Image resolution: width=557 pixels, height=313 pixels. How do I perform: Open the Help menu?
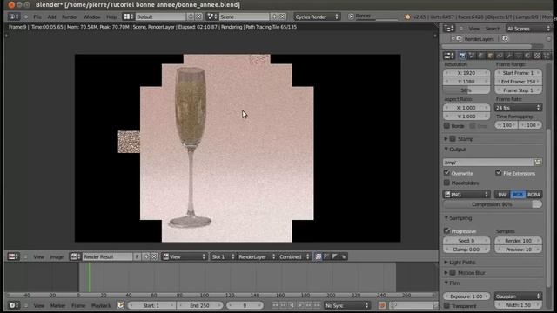(111, 17)
